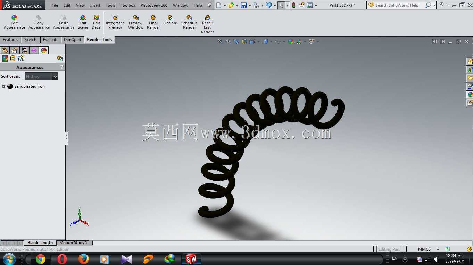
Task: Open Display Style icon
Action: (x=265, y=41)
